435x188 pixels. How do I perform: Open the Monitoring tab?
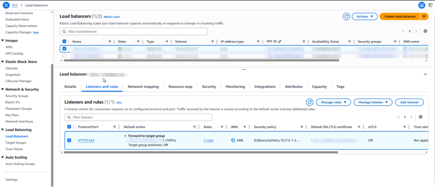235,87
